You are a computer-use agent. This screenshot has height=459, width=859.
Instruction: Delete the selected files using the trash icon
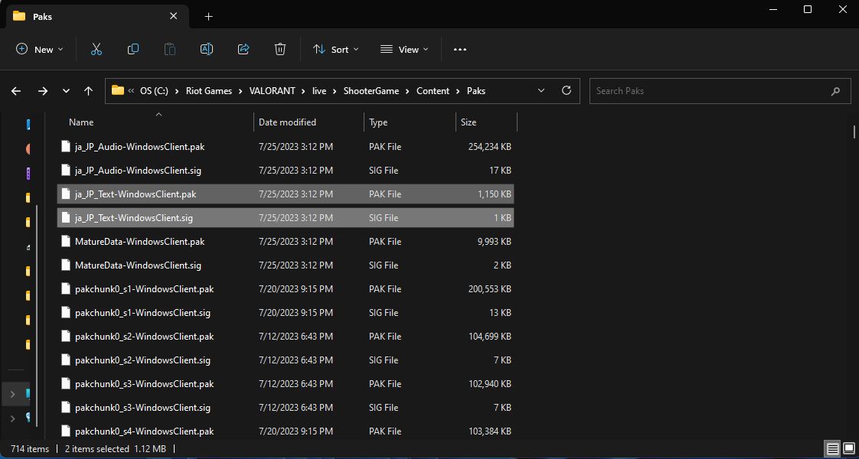280,49
